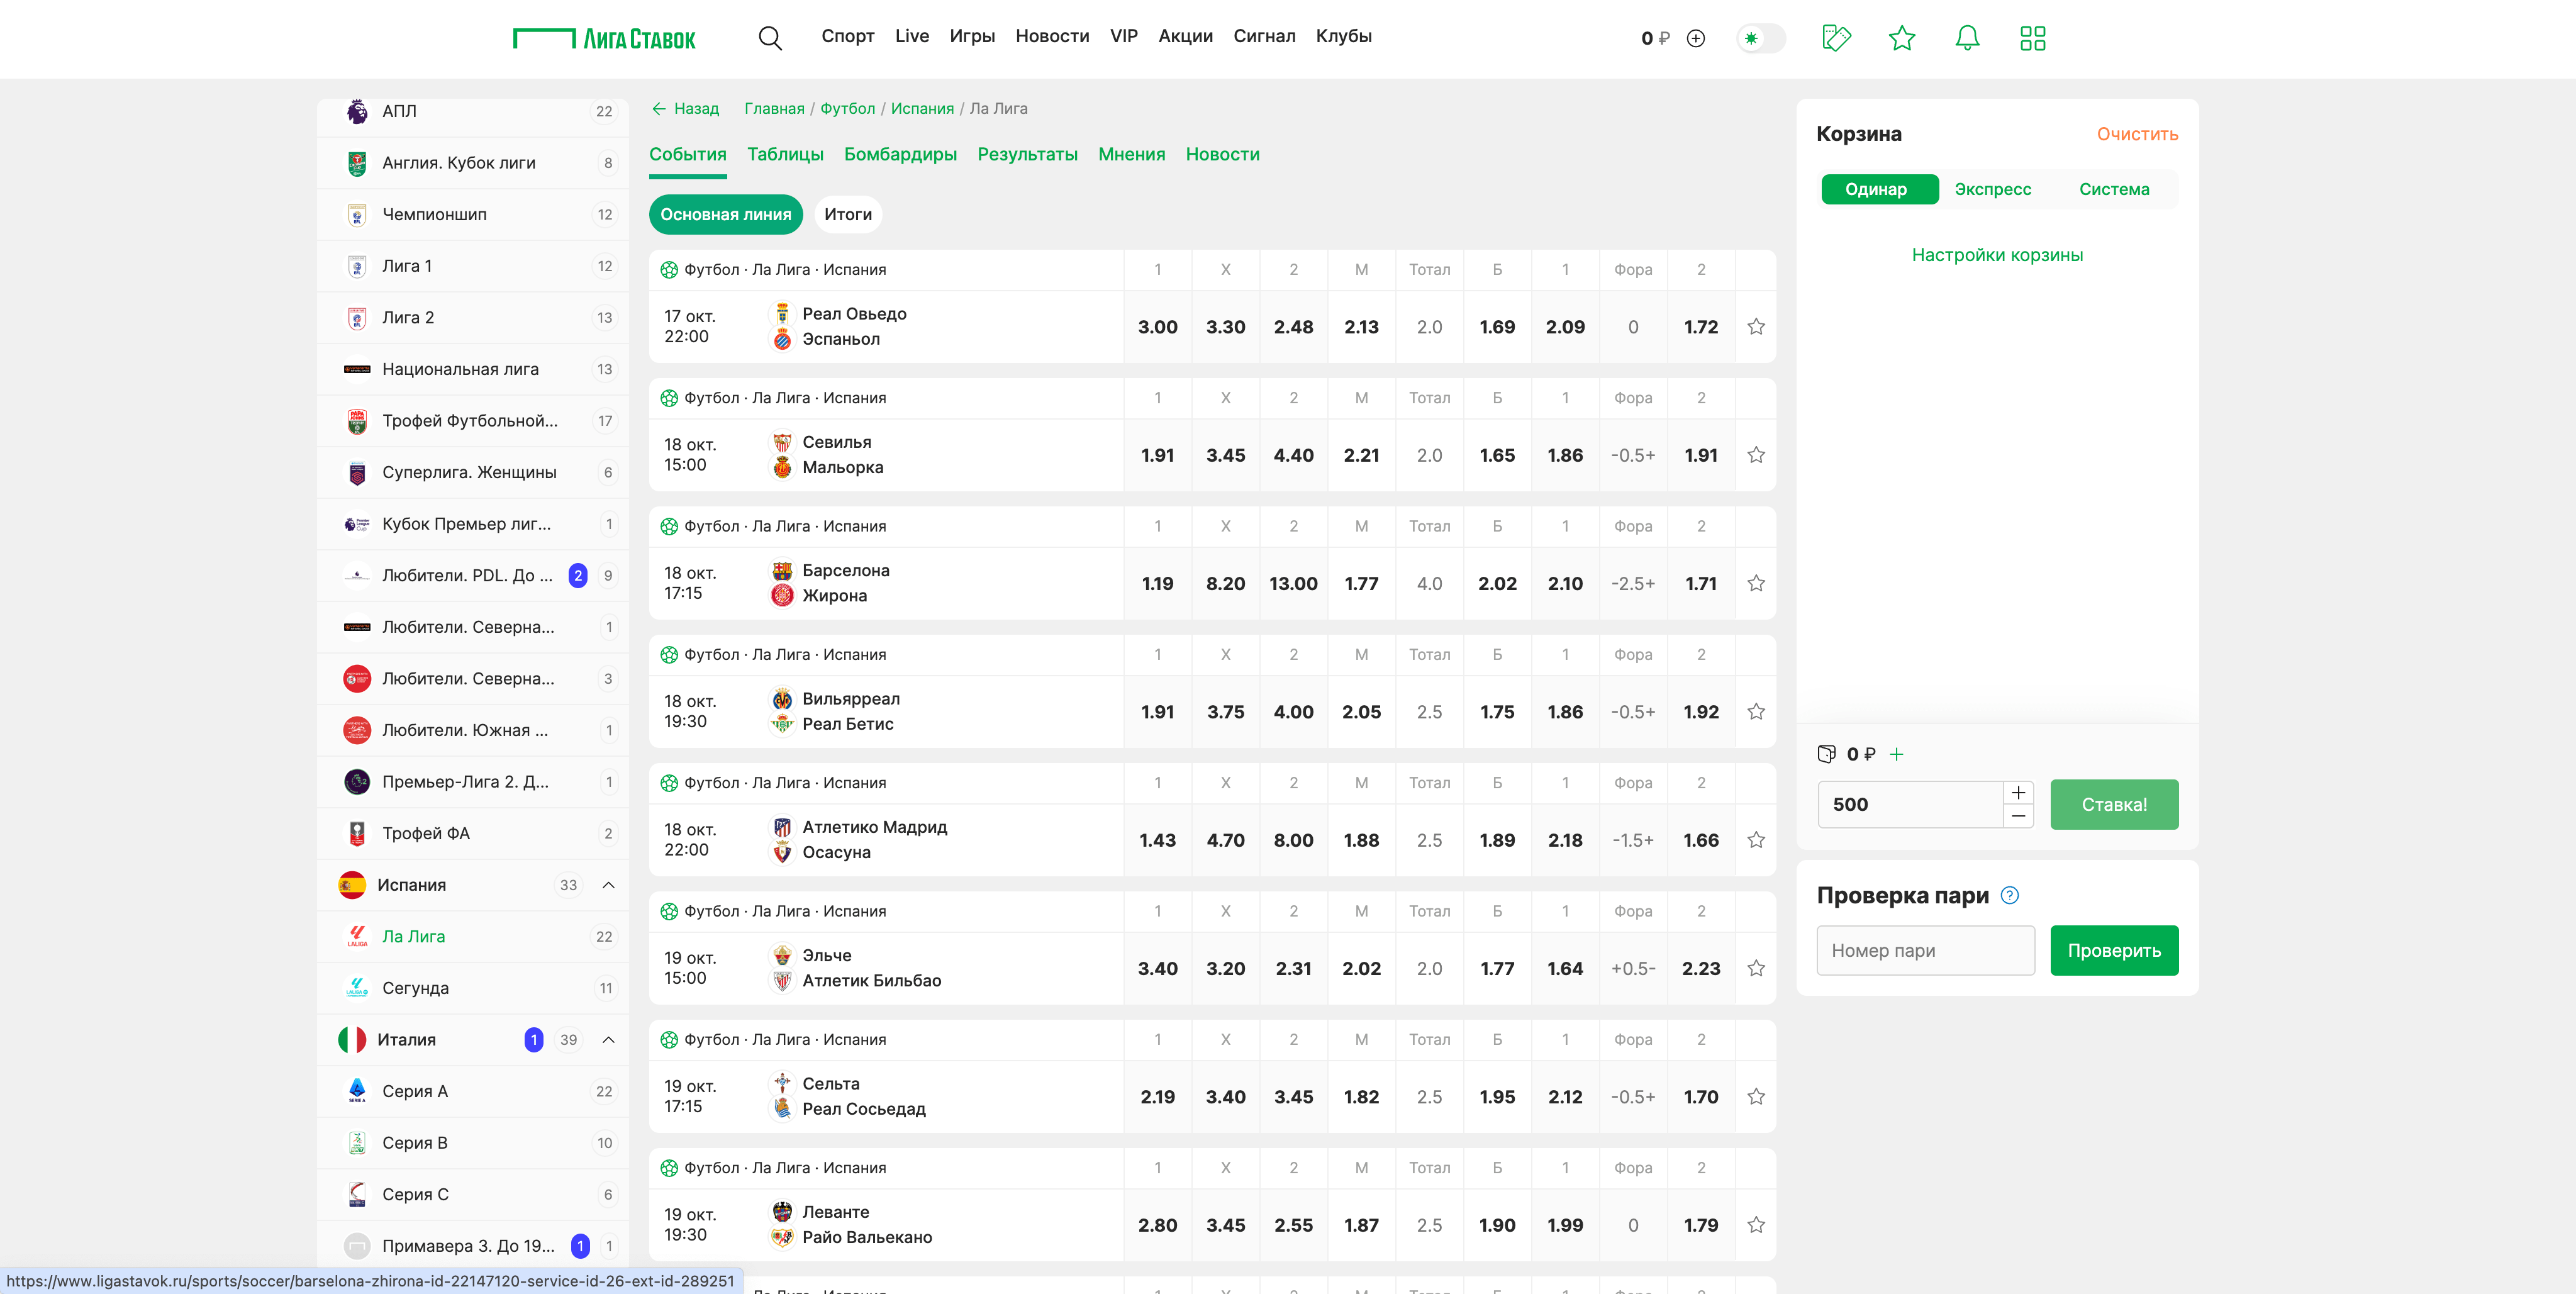Switch to the Таблицы tab
Screen dimensions: 2576x1294
pyautogui.click(x=785, y=154)
